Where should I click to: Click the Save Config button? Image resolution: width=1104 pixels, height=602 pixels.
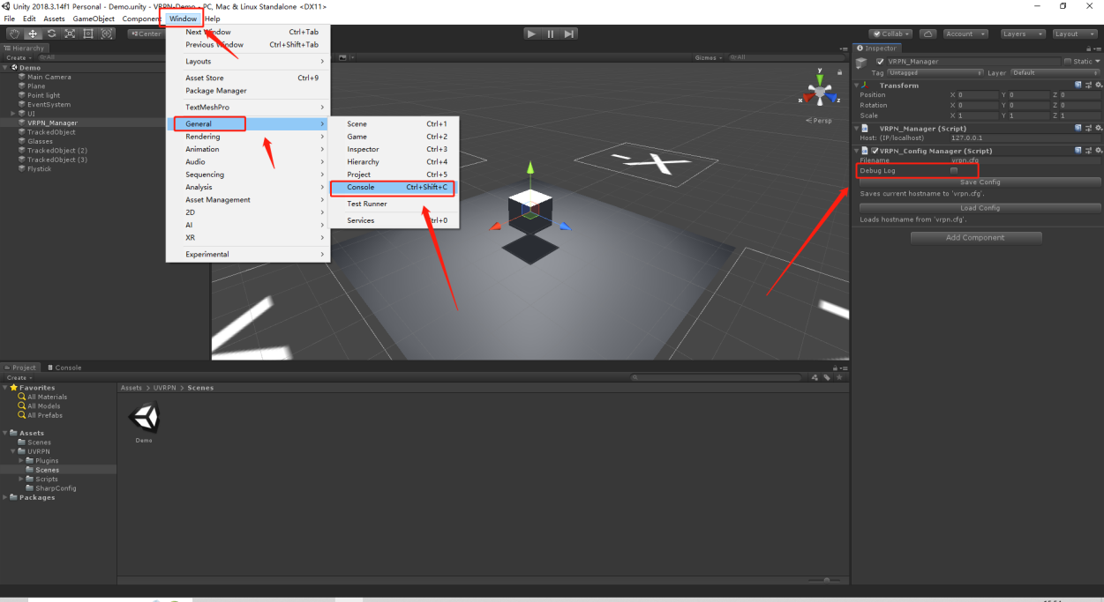pos(980,182)
